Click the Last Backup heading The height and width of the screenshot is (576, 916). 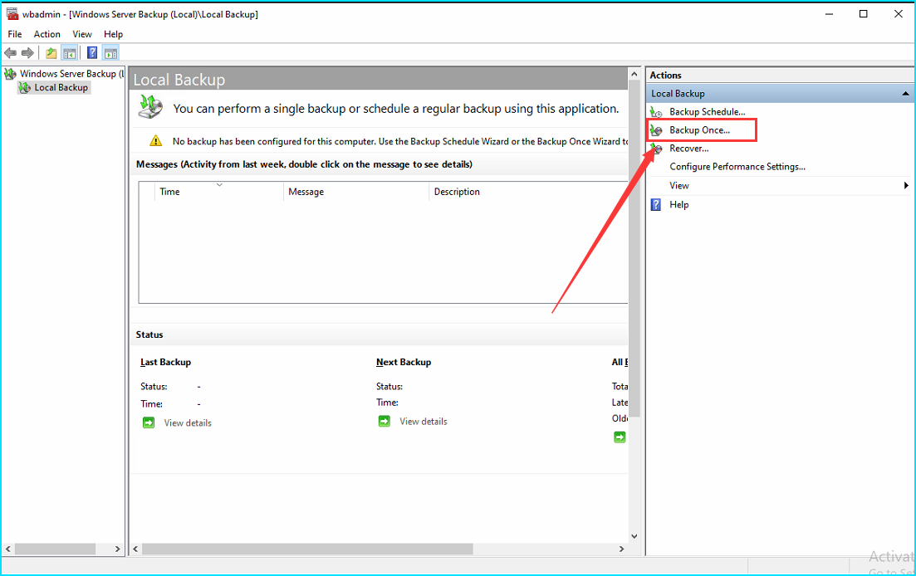click(x=165, y=362)
